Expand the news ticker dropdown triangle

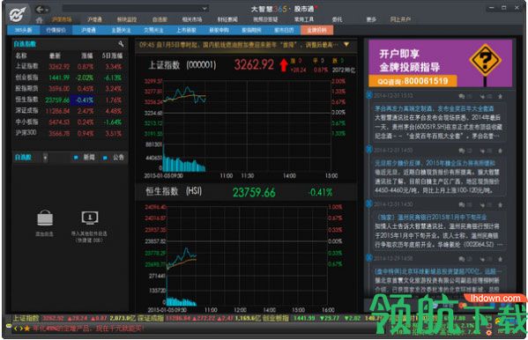[346, 44]
